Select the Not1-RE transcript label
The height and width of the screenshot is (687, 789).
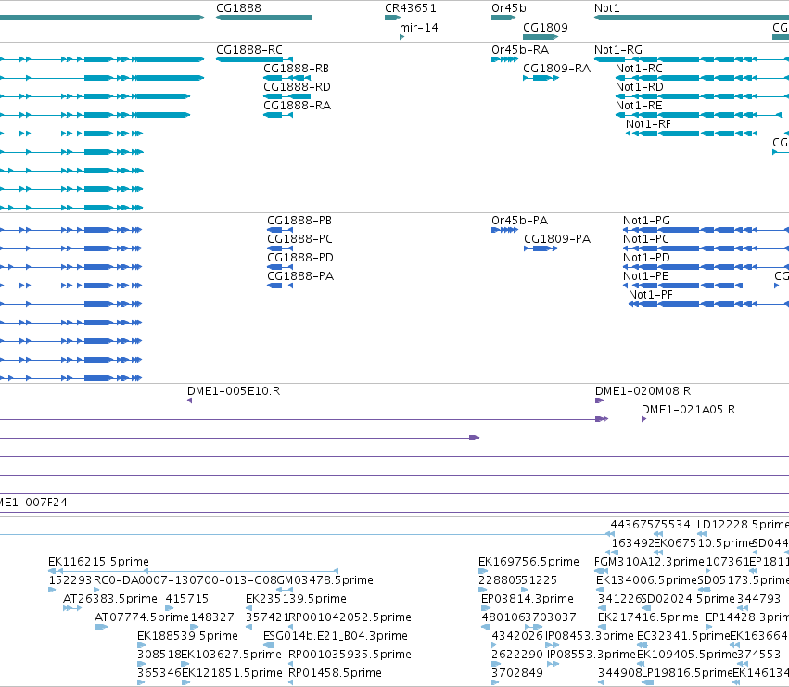639,106
